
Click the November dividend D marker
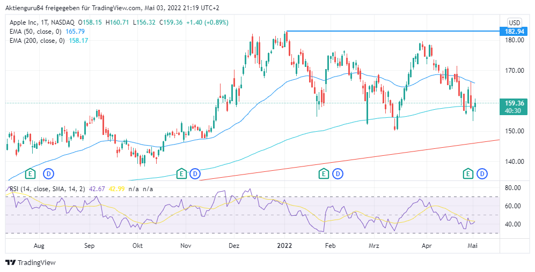tap(195, 174)
